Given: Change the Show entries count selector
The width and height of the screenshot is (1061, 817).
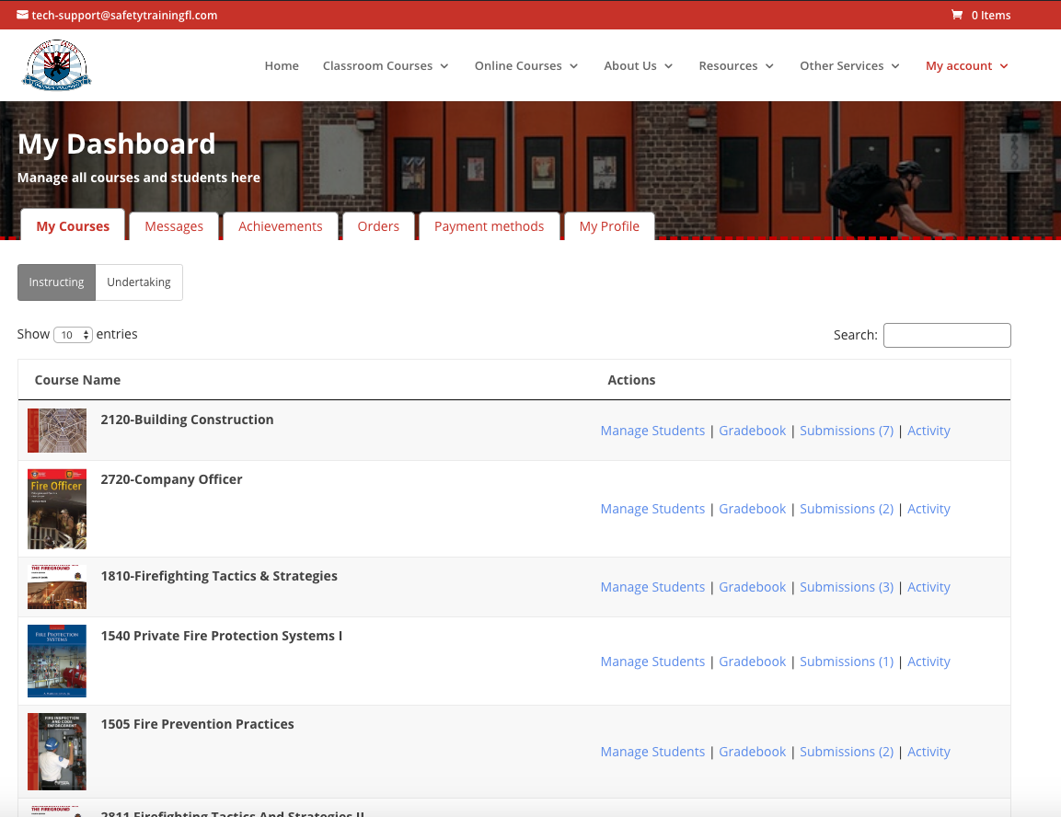Looking at the screenshot, I should tap(74, 334).
